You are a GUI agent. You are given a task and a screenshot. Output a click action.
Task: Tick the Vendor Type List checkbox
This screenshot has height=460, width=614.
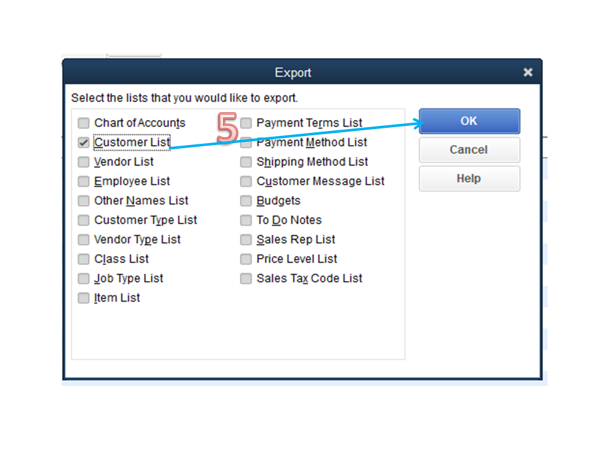(x=84, y=240)
